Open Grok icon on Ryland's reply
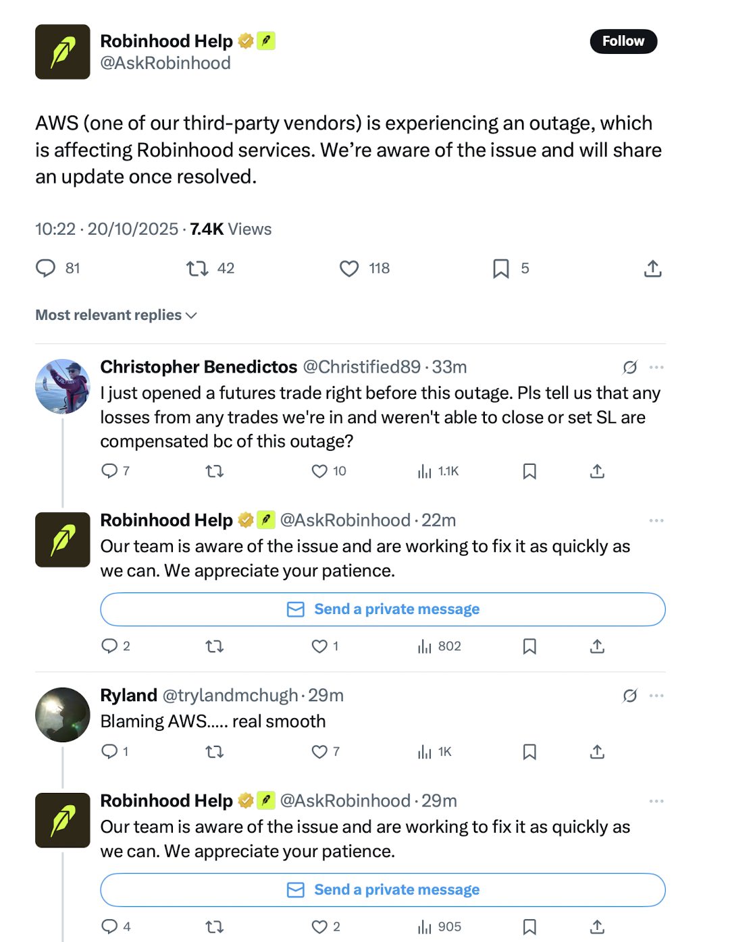 click(629, 696)
